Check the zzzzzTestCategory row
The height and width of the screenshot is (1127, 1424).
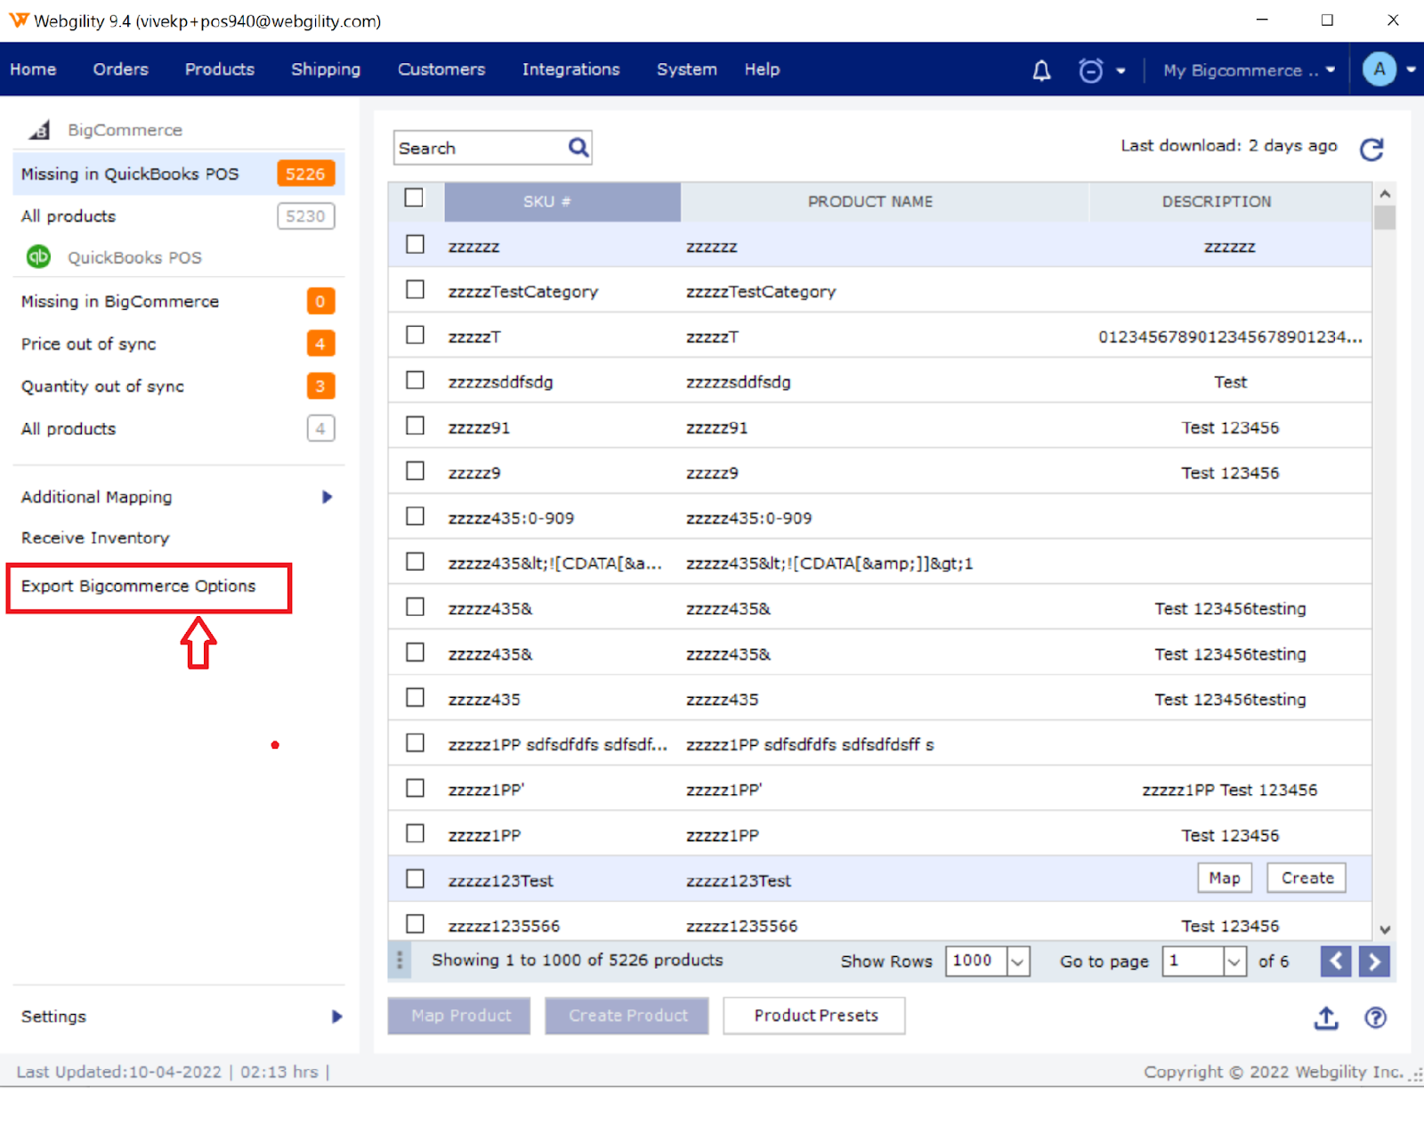pyautogui.click(x=415, y=289)
